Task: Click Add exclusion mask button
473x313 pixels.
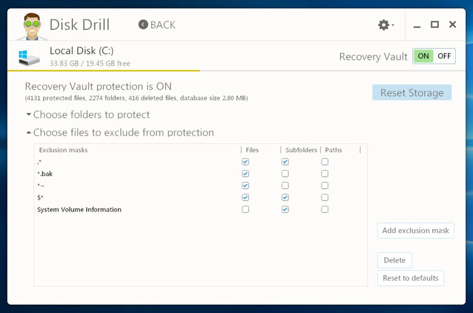Action: pos(415,231)
